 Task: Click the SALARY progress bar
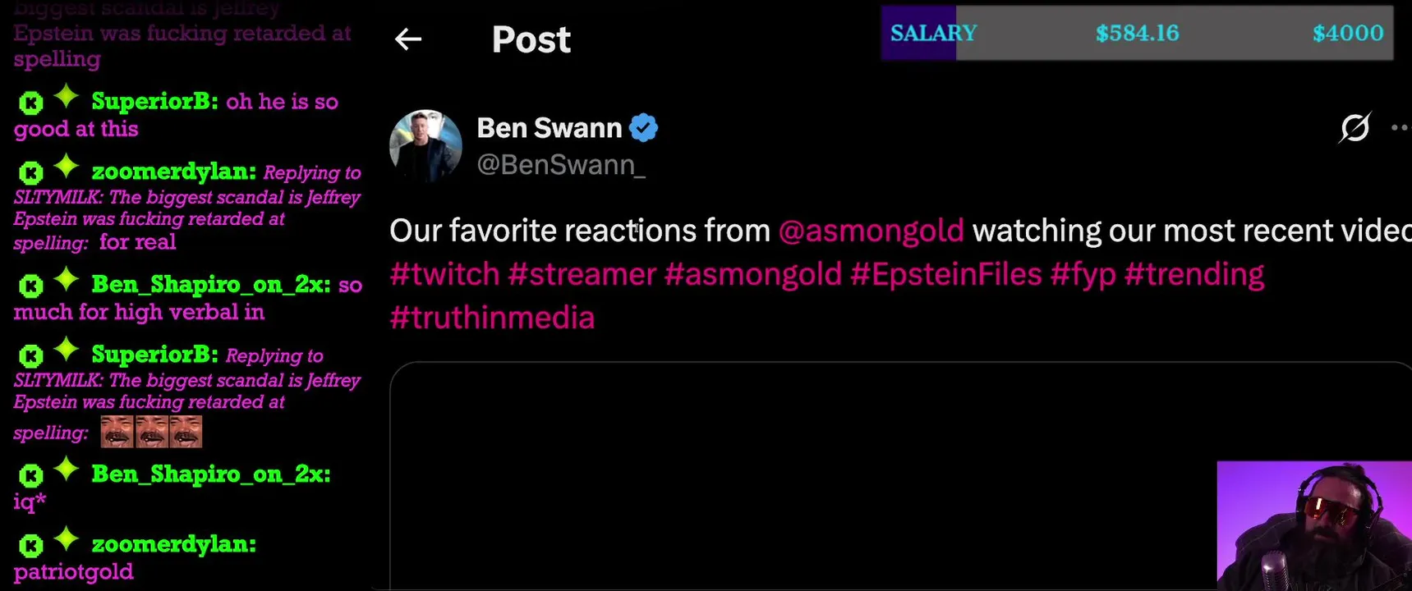click(x=1137, y=33)
